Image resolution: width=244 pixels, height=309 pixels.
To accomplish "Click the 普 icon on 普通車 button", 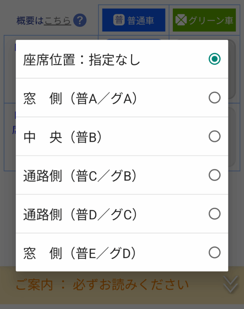I will [119, 20].
